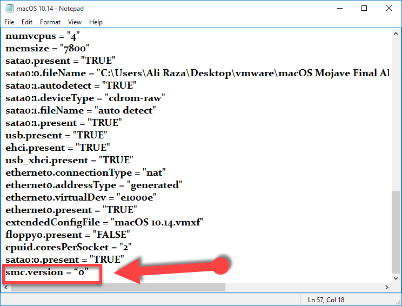Close the macOS 10.14 Notepad window
Viewport: 402px width, 306px height.
(389, 8)
